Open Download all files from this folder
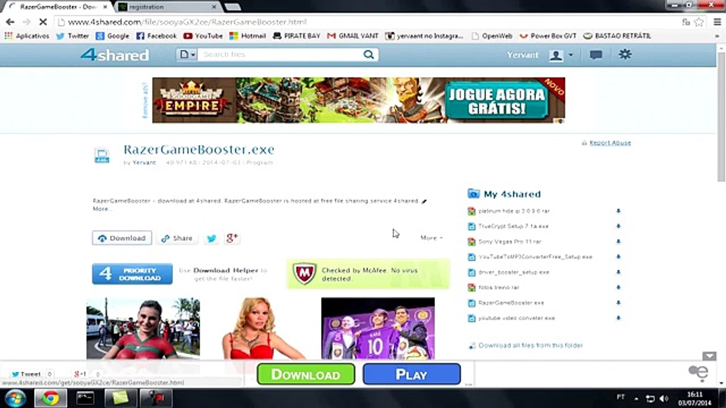726x408 pixels. click(530, 345)
